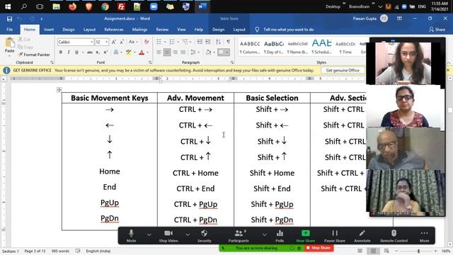Click Tell me what you want to do
Viewport: 453px width, 255px height.
288,30
